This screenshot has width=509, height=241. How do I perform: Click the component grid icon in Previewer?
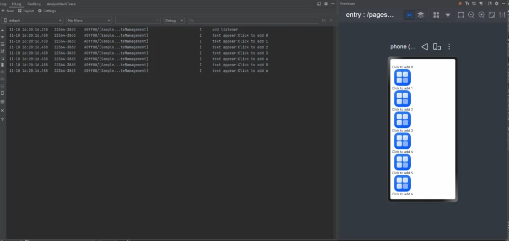[x=436, y=15]
